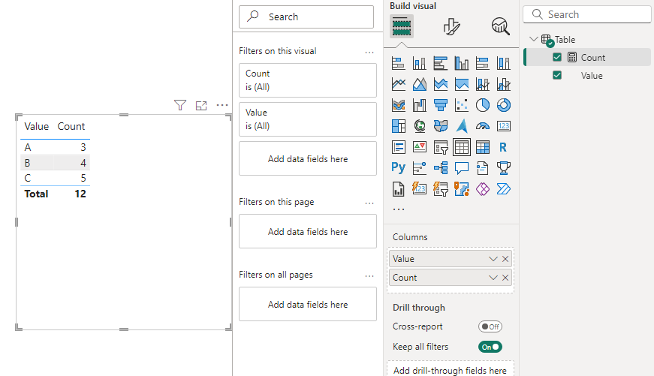Select the Python visual

click(399, 168)
